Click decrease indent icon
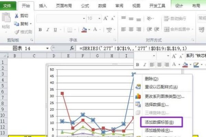The width and height of the screenshot is (206, 137). click(149, 29)
